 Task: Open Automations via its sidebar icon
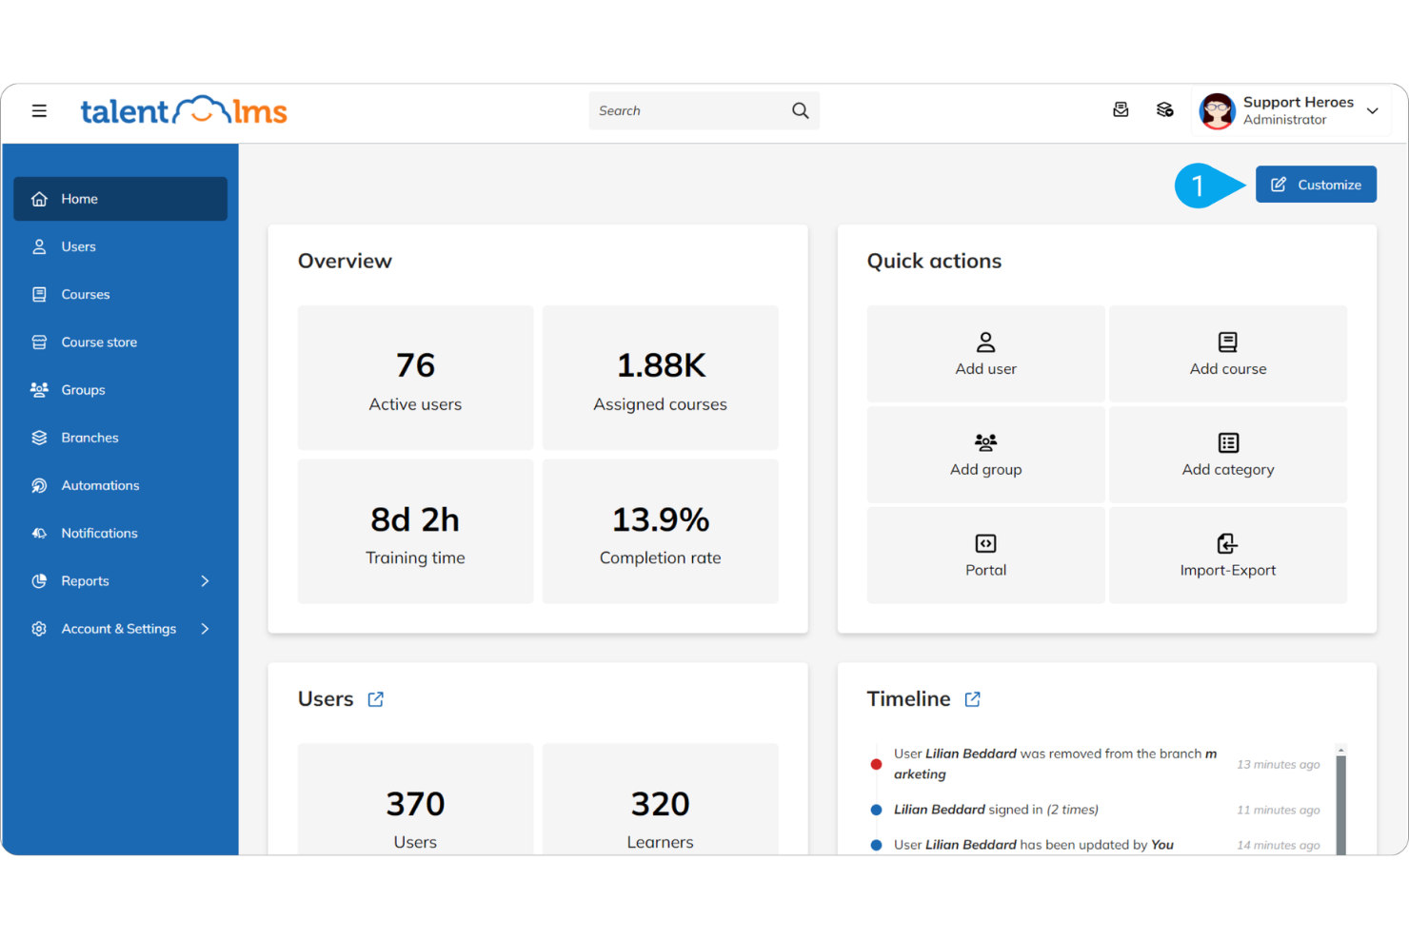[38, 485]
